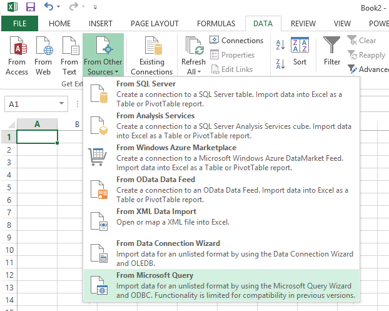The height and width of the screenshot is (311, 389).
Task: Open the Sort dialog button
Action: point(300,51)
